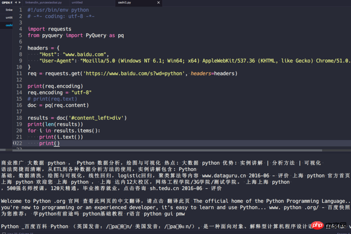Click 'print()' on the highlighted line 22
This screenshot has height=234, width=351.
(x=50, y=143)
